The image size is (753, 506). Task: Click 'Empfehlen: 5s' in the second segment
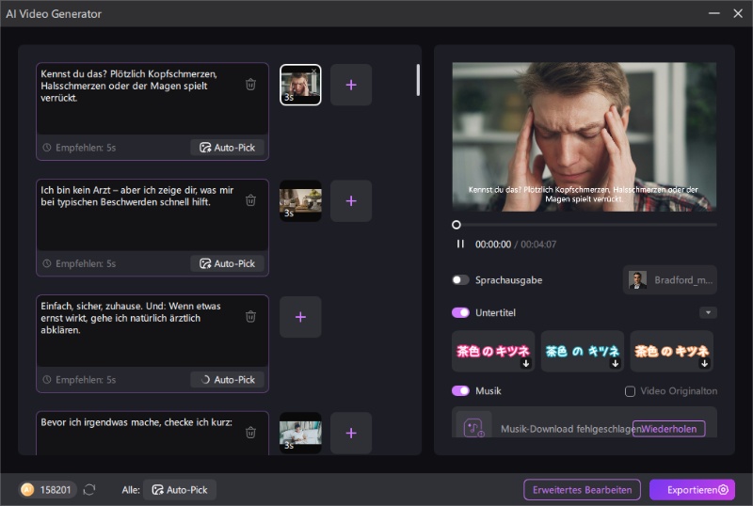point(79,263)
